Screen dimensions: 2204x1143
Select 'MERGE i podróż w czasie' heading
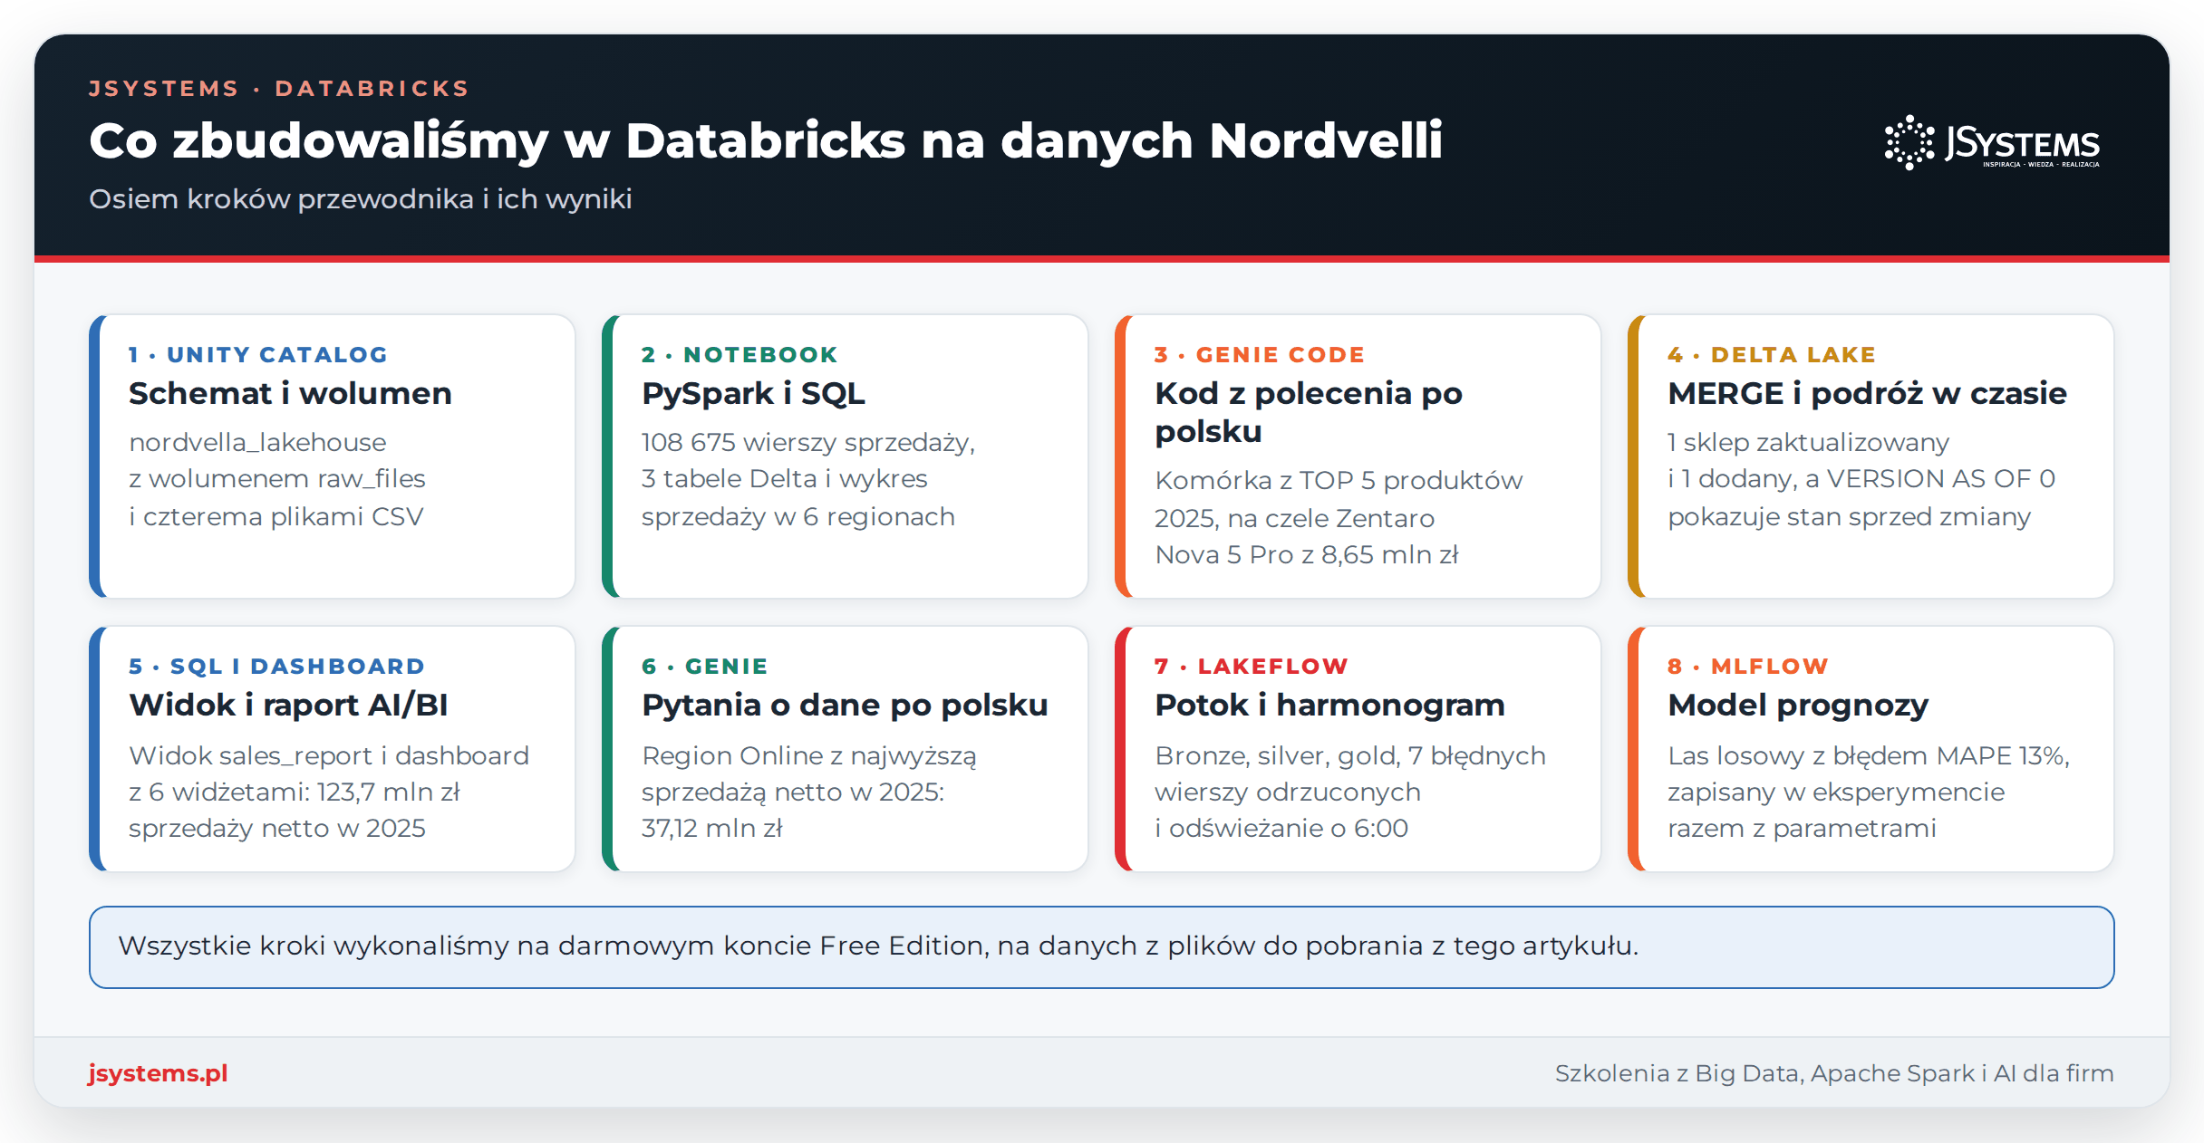[x=1867, y=393]
